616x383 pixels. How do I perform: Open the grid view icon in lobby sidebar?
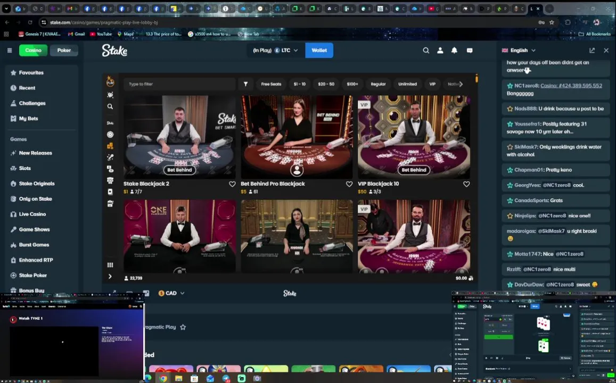[x=110, y=265]
